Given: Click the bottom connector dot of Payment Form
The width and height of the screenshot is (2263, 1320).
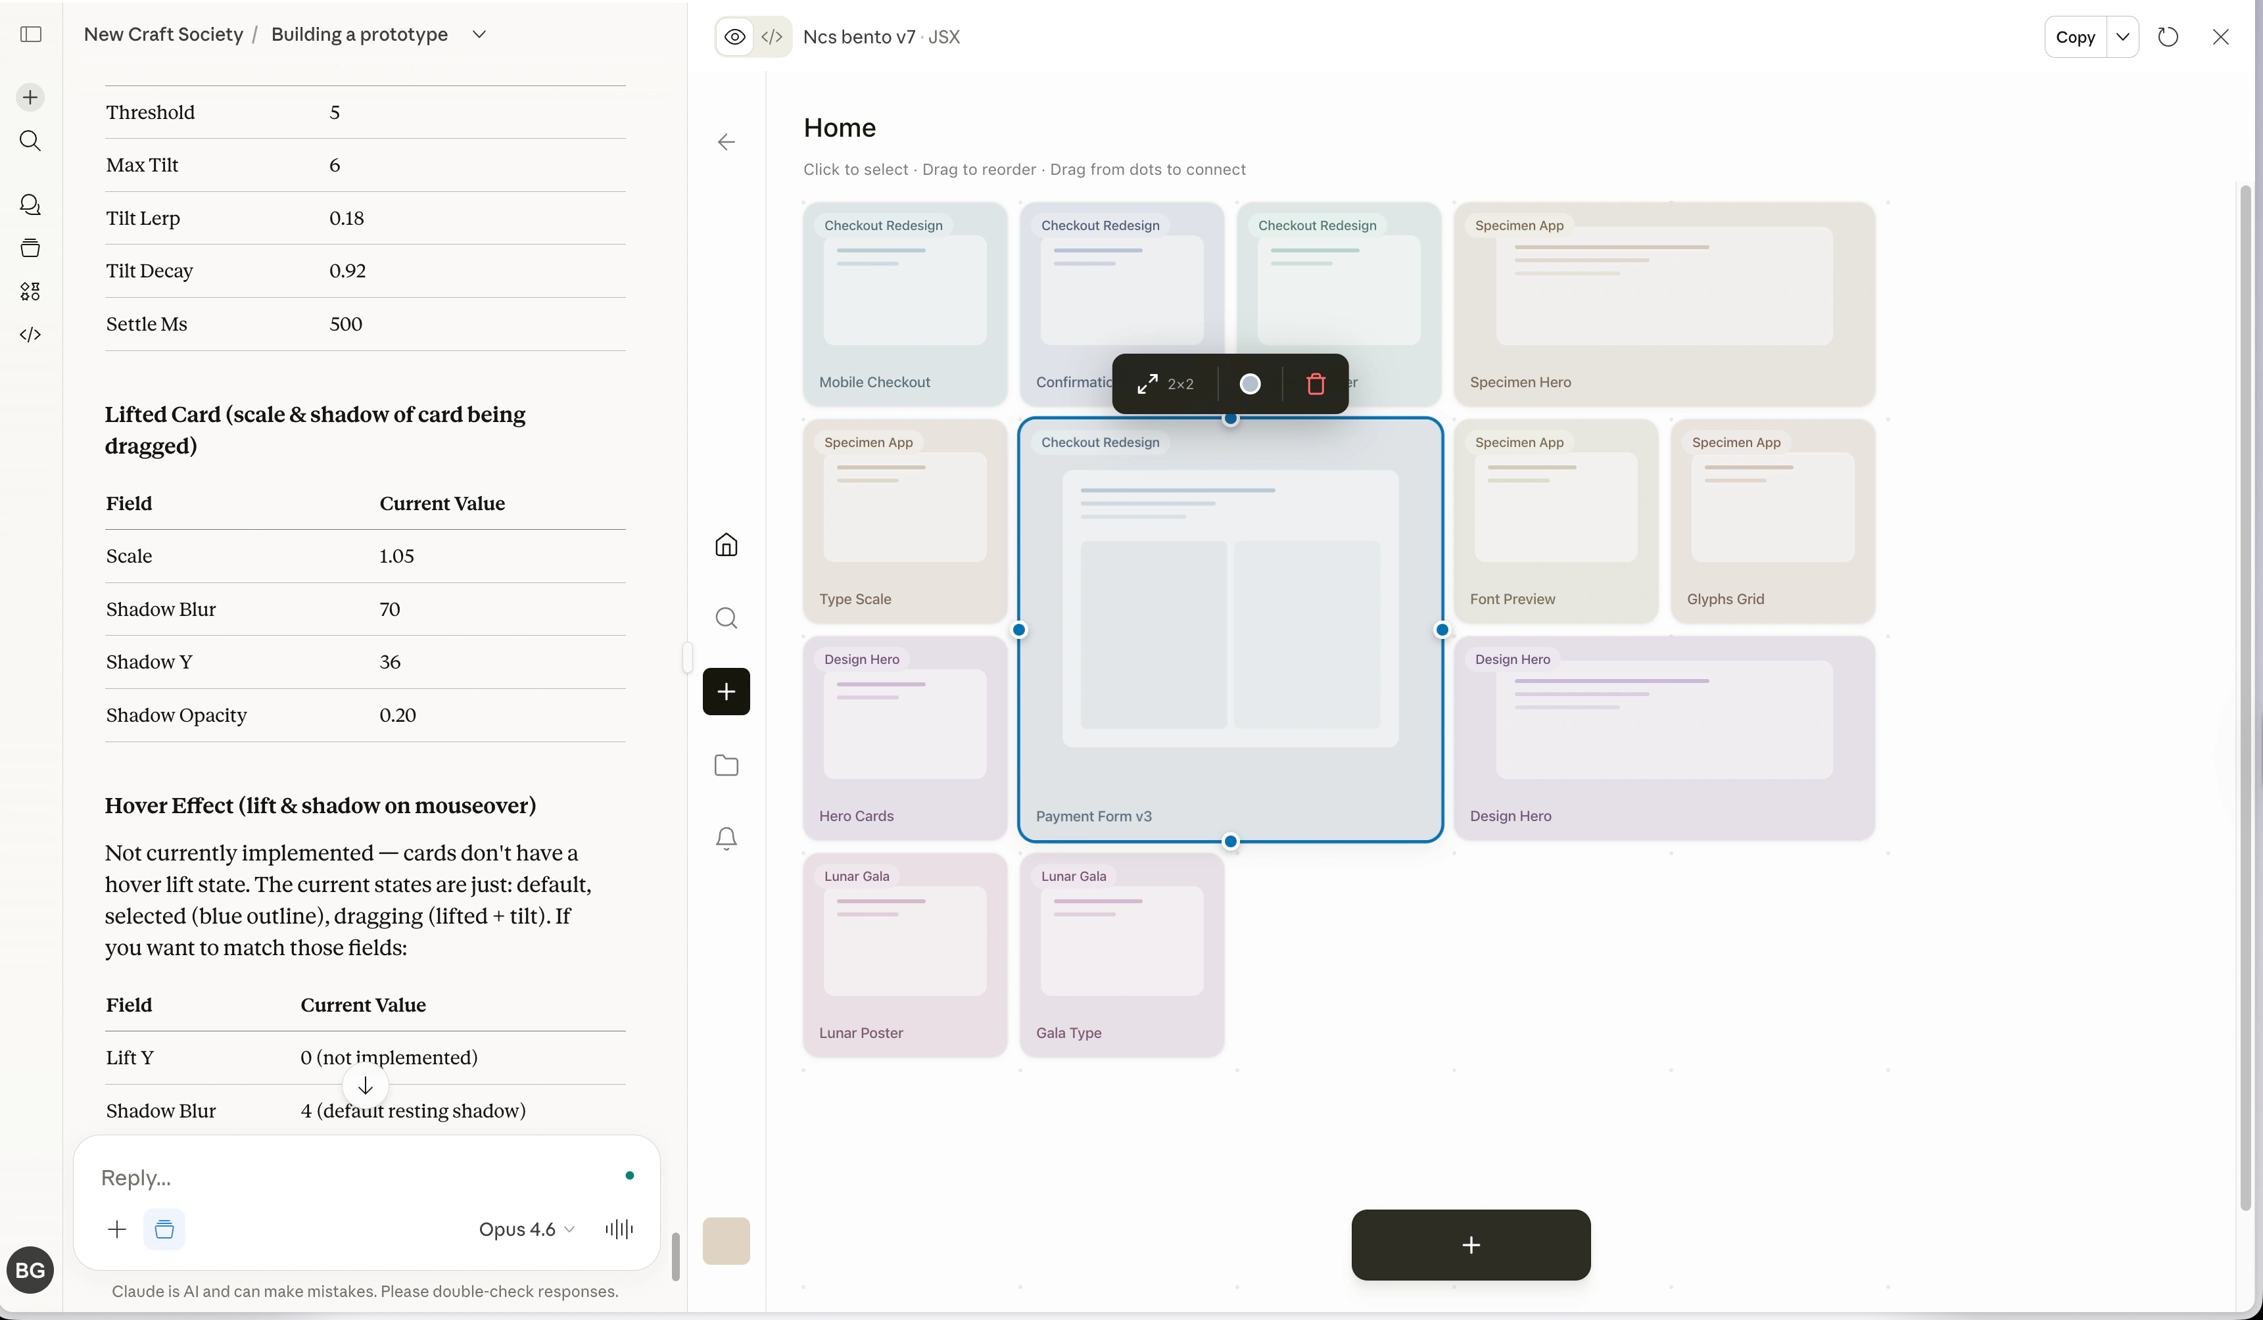Looking at the screenshot, I should click(1230, 841).
